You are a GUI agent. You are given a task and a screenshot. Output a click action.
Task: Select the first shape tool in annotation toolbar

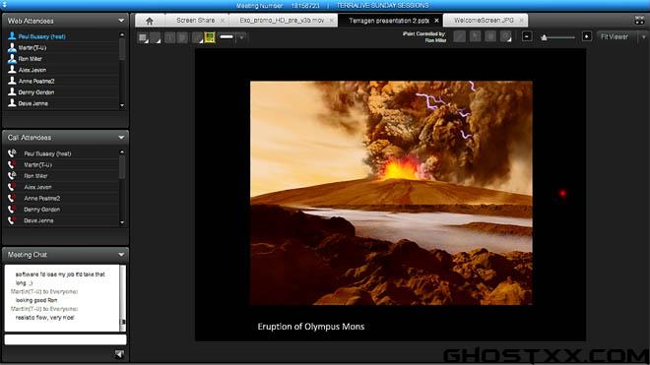point(144,37)
